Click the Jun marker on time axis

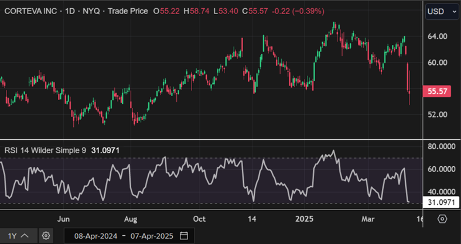click(x=64, y=219)
